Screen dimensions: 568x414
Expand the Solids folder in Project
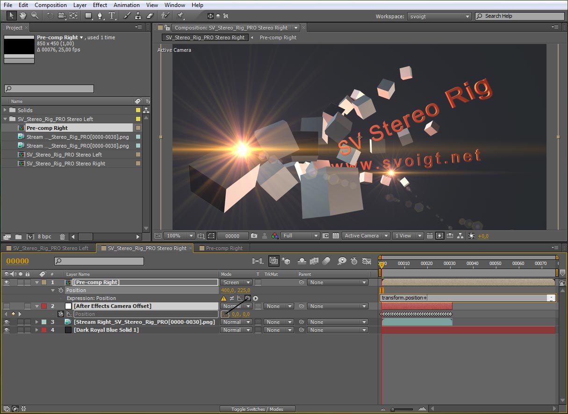pyautogui.click(x=6, y=110)
